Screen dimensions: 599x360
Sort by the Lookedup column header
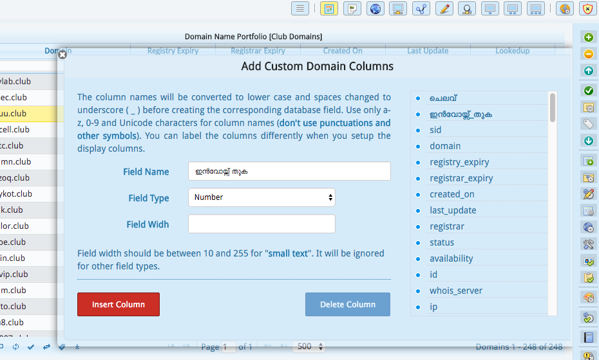[x=512, y=51]
